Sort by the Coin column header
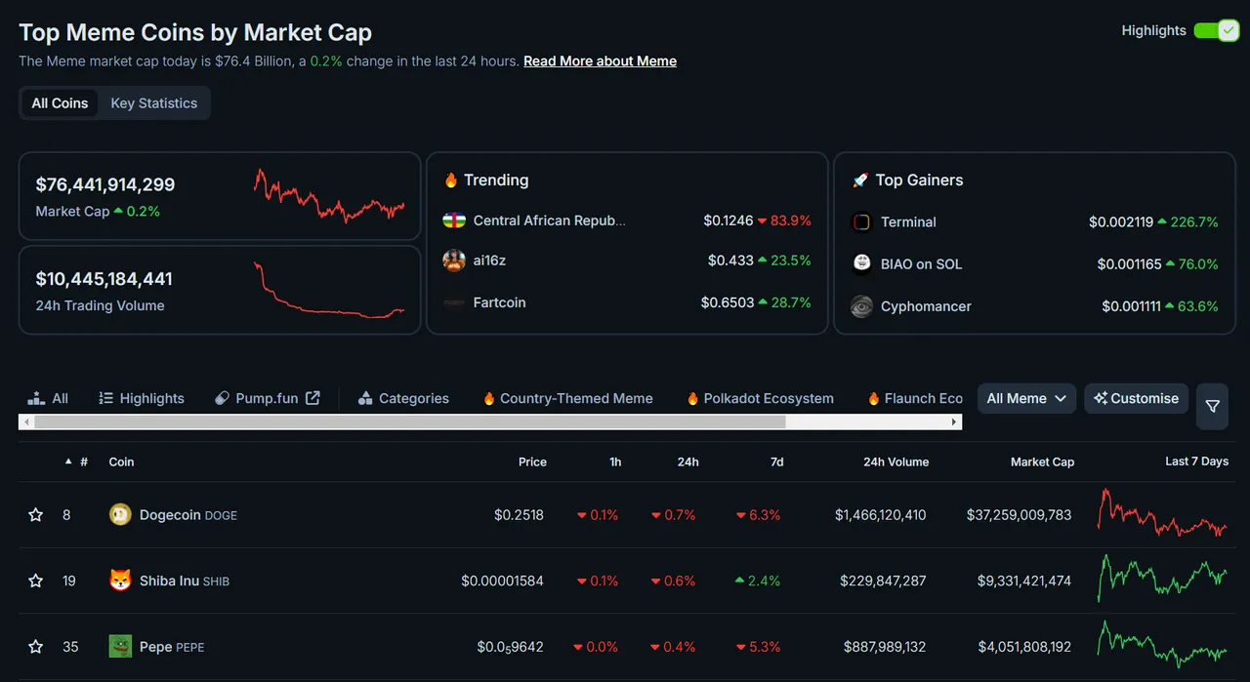This screenshot has width=1250, height=682. coord(121,461)
